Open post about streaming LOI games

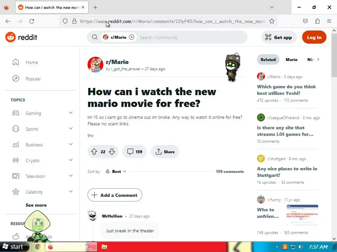tap(285, 131)
